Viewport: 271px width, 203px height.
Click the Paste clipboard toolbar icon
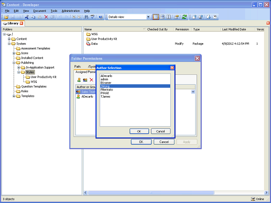40,17
